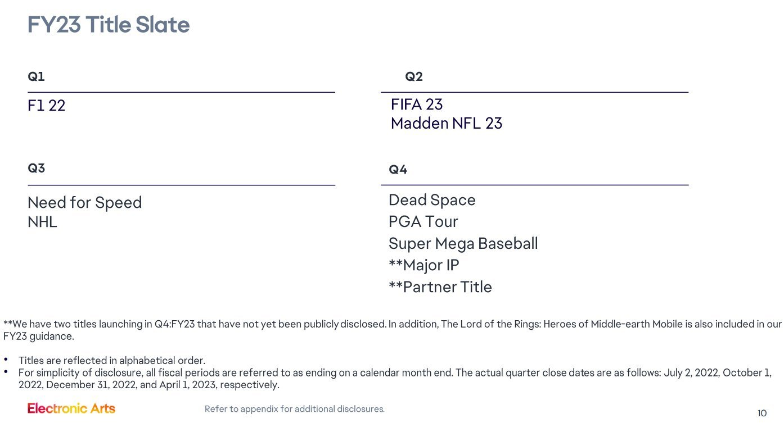Select the Q2 quarter heading
Viewport: 784px width, 432px height.
click(x=413, y=77)
